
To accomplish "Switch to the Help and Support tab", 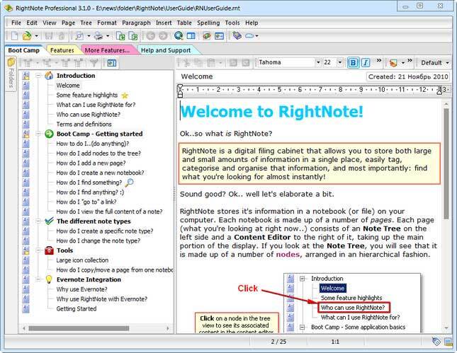I will 166,50.
